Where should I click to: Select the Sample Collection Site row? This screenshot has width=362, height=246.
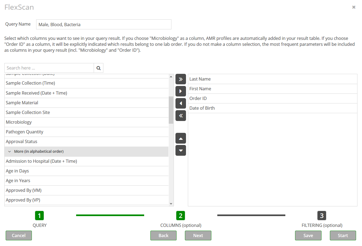tap(86, 113)
